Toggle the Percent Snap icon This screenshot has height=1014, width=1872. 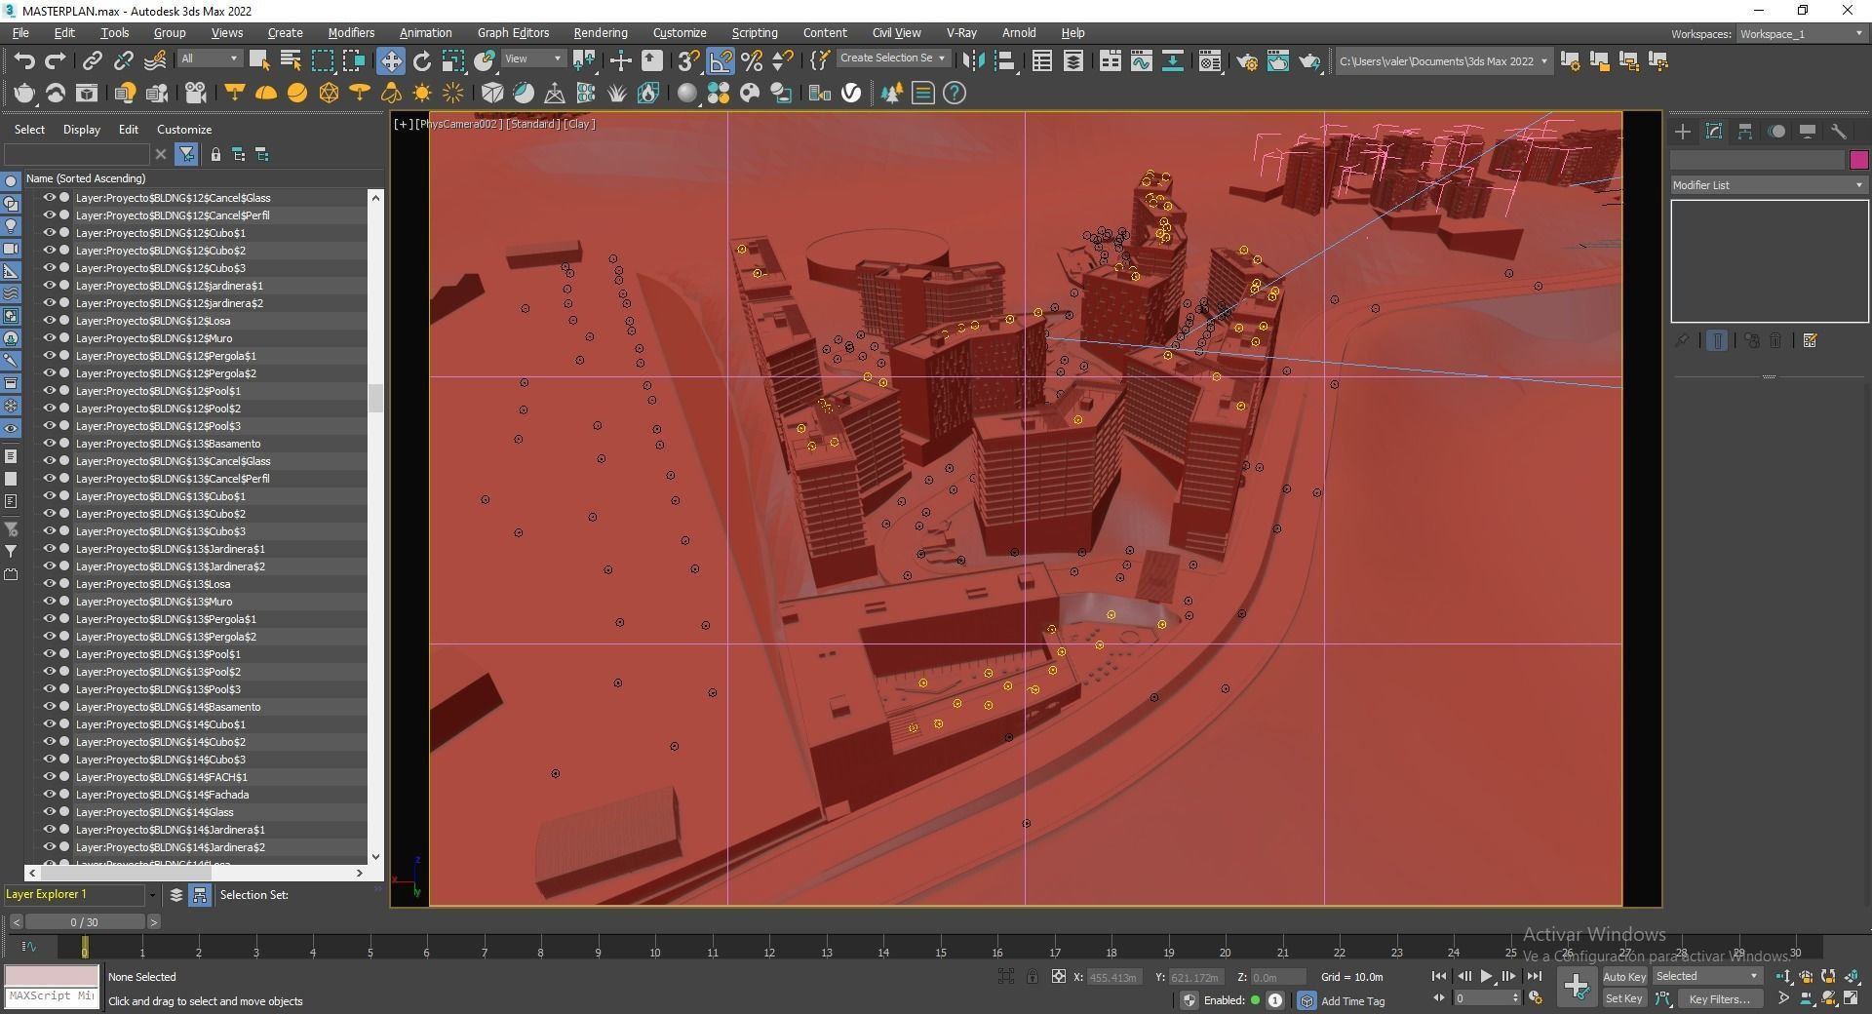(x=752, y=60)
